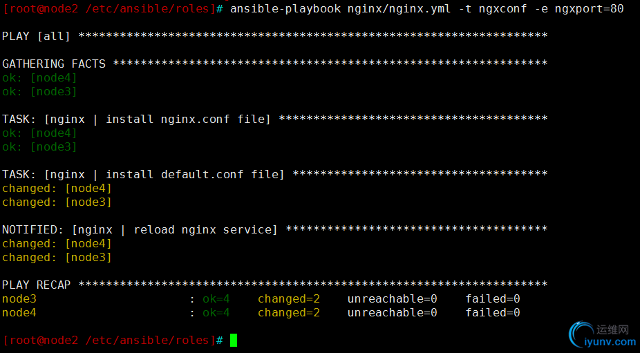Click ok=4 value in node3 recap row
This screenshot has height=353, width=640.
pos(216,298)
